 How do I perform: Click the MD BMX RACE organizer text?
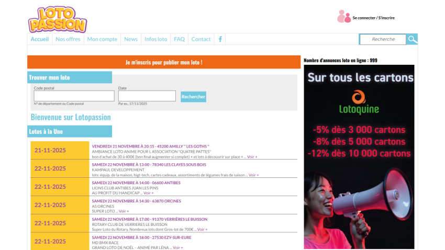click(x=105, y=243)
